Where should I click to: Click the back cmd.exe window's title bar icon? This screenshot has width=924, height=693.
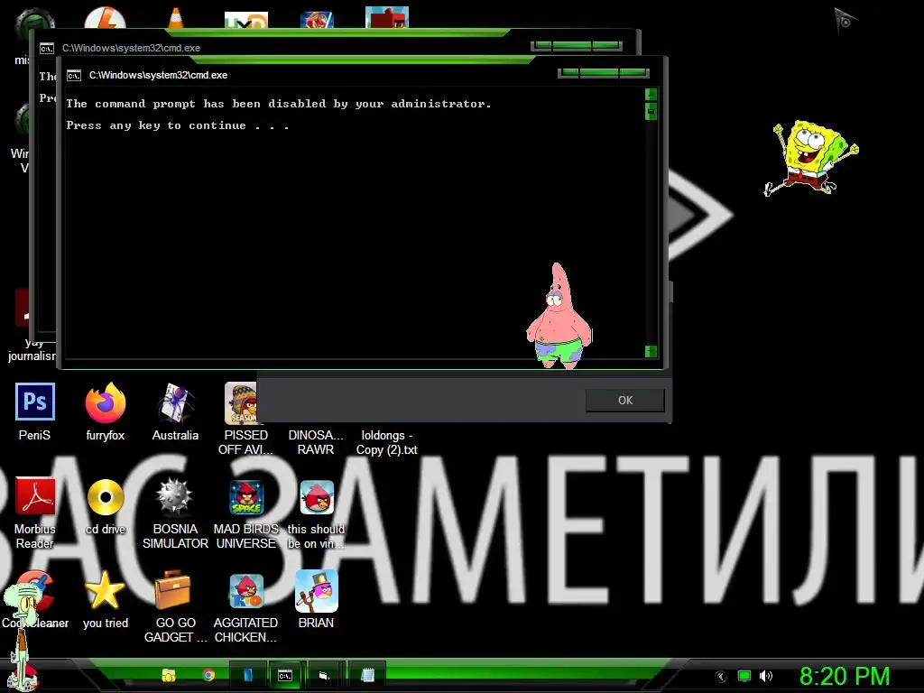pyautogui.click(x=47, y=49)
